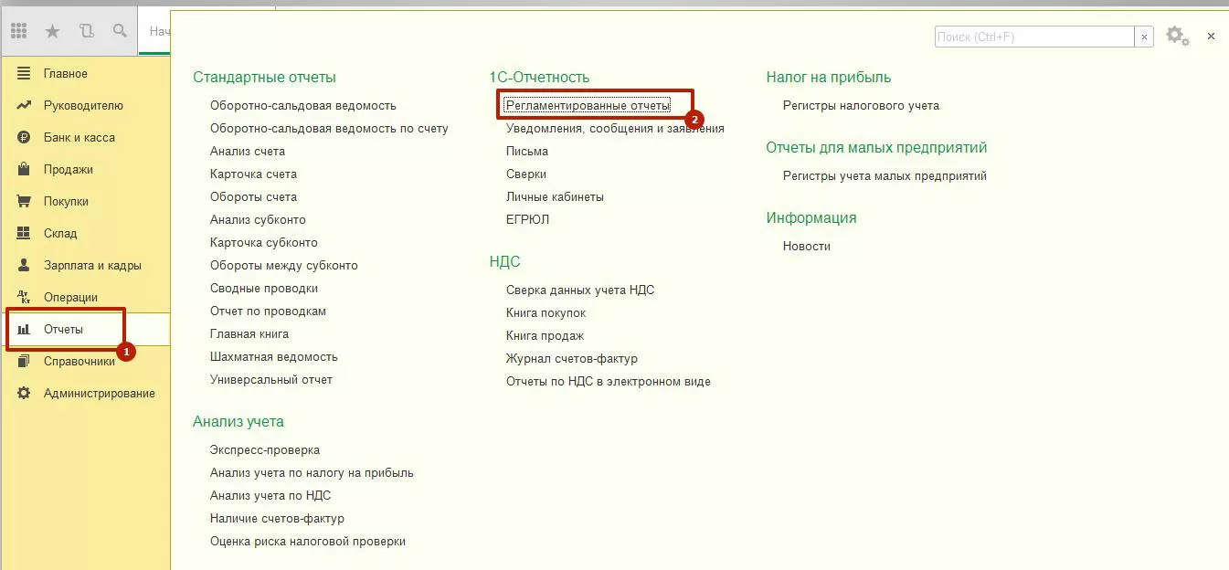Open Анализ учета по НДС
This screenshot has width=1229, height=570.
(x=270, y=495)
